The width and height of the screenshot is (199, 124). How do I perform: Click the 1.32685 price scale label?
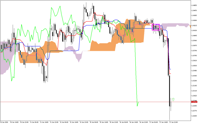tap(194, 116)
